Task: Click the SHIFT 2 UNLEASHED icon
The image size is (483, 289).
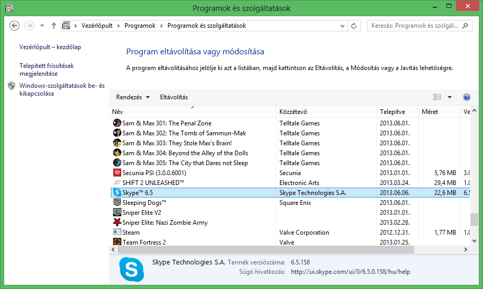Action: click(x=117, y=182)
